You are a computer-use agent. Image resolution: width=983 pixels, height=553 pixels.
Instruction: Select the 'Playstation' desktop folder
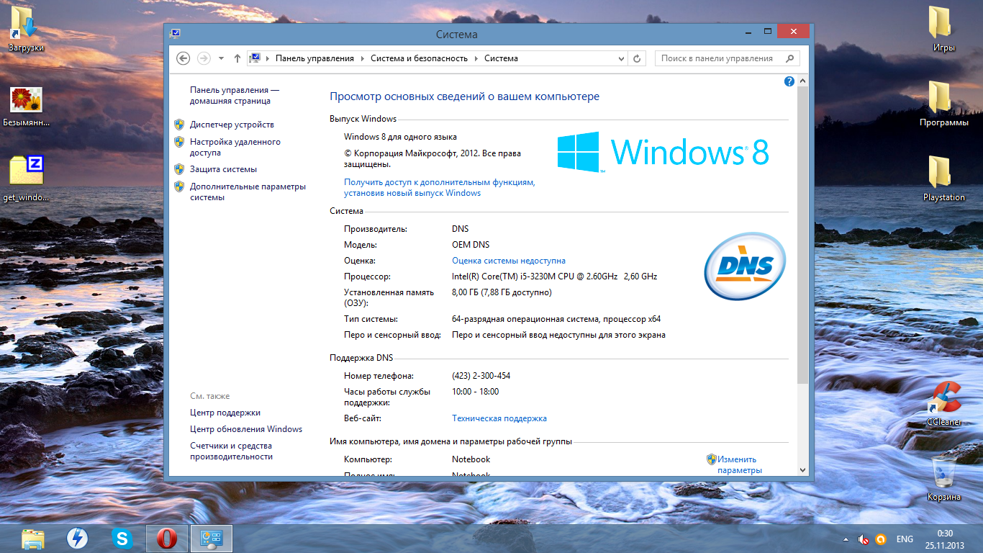point(943,179)
